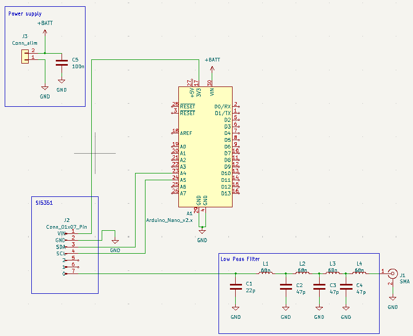Select capacitor C3 symbol
413x336 pixels.
(319, 287)
